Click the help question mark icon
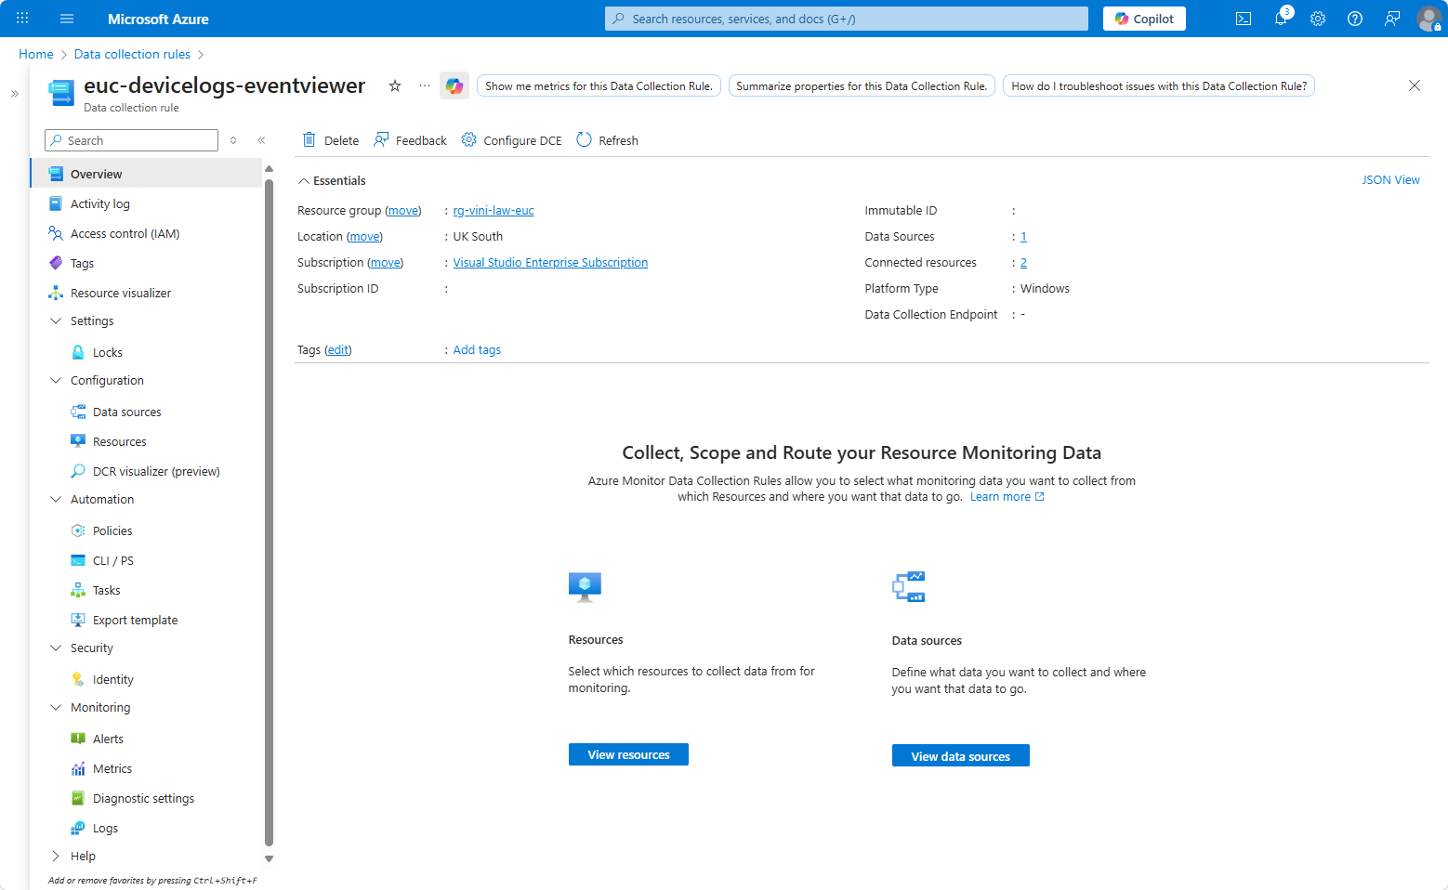 1354,19
